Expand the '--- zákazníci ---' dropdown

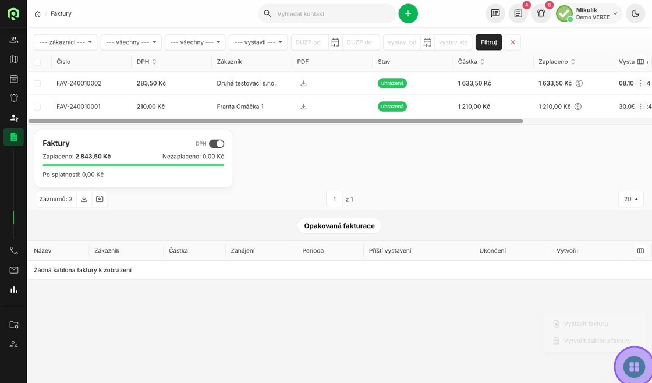pyautogui.click(x=66, y=42)
